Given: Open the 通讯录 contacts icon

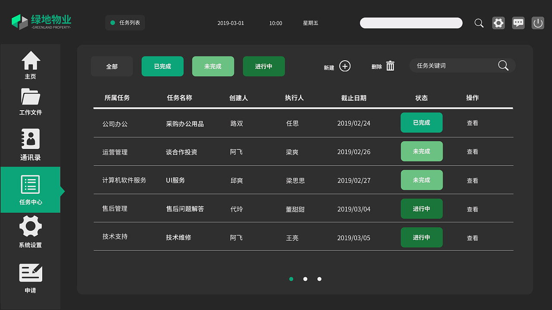Looking at the screenshot, I should tap(31, 139).
